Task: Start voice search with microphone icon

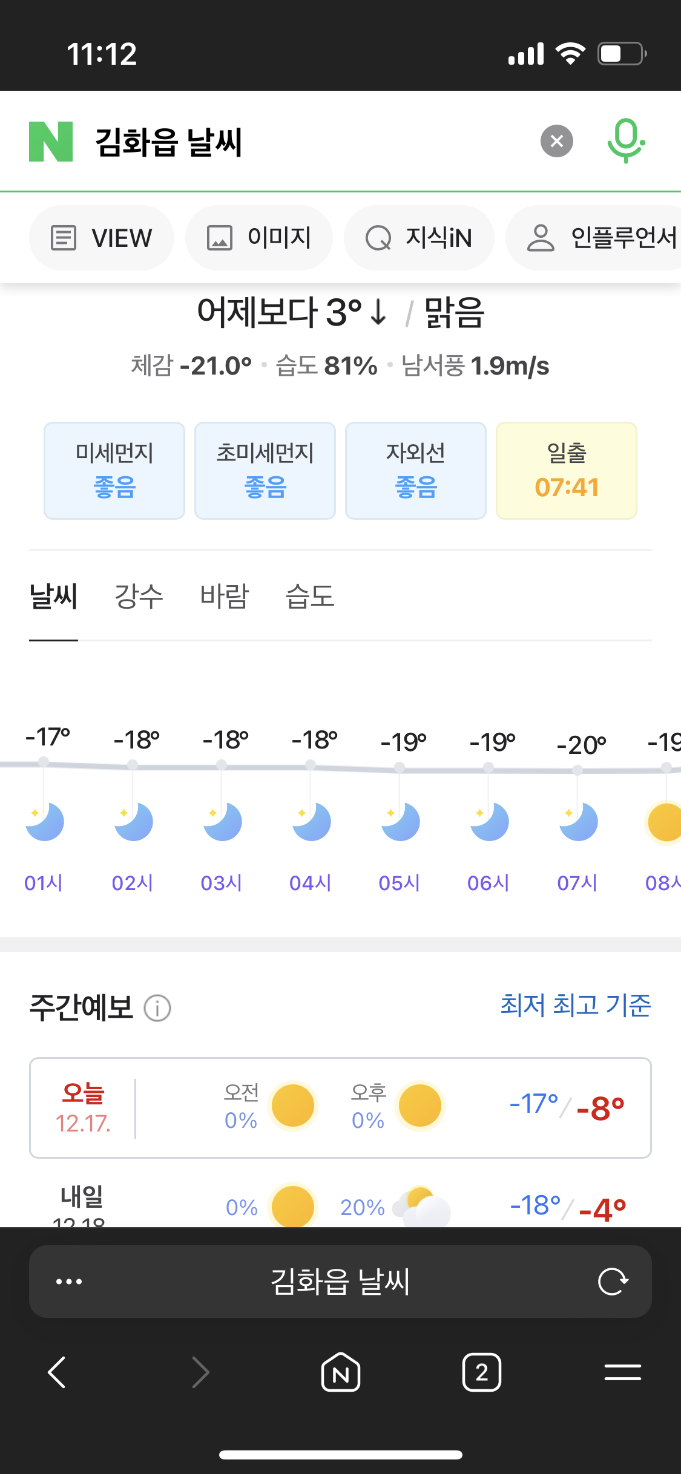Action: (625, 142)
